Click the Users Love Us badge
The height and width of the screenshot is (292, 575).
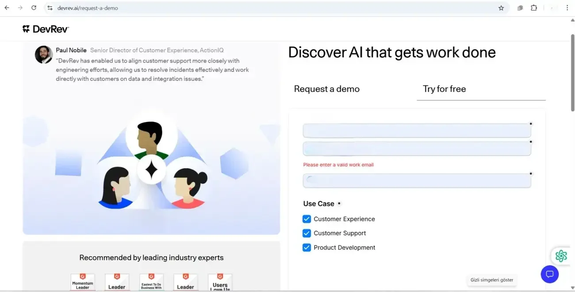tap(220, 282)
